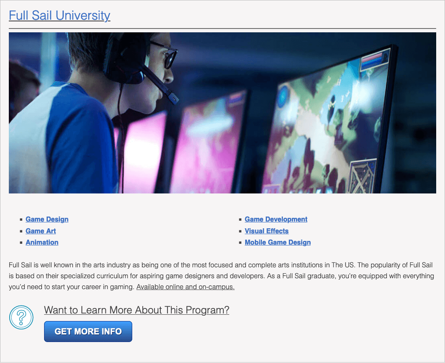Click Want to Learn More About This Program

(136, 310)
